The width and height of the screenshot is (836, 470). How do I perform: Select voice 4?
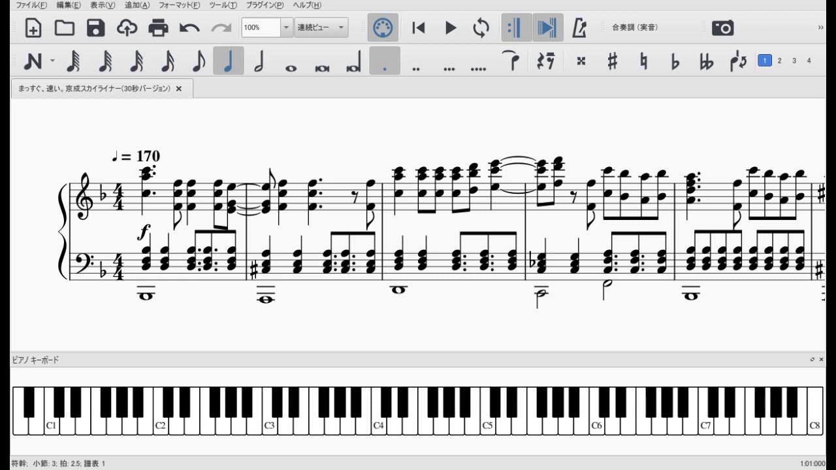point(809,60)
